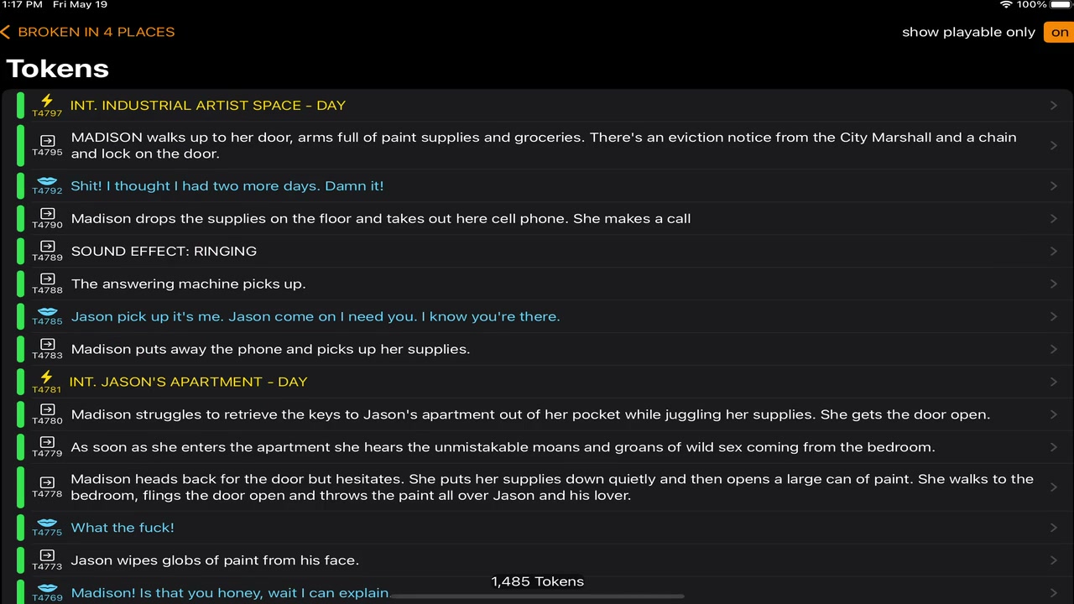Expand the INT. INDUSTRIAL ARTIST SPACE row chevron
The height and width of the screenshot is (604, 1074).
click(x=1053, y=106)
